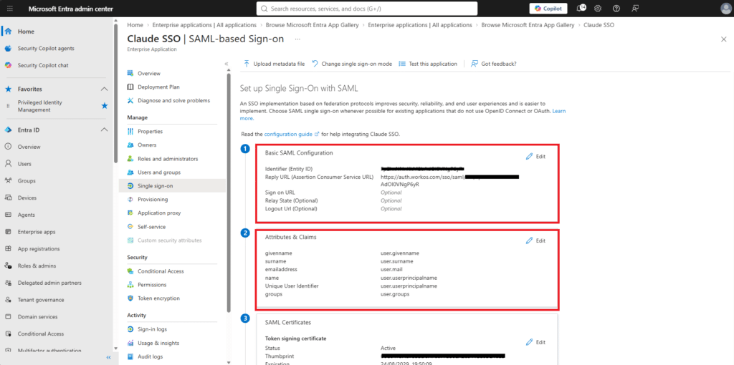Open Agents in the sidebar
This screenshot has width=734, height=365.
[27, 215]
